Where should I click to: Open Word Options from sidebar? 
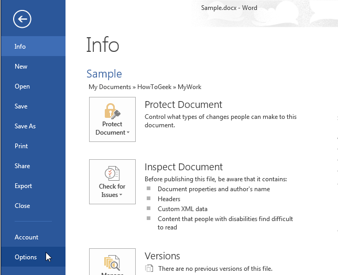[26, 257]
